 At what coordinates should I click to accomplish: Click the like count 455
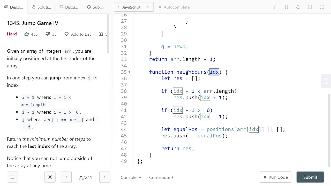[34, 34]
